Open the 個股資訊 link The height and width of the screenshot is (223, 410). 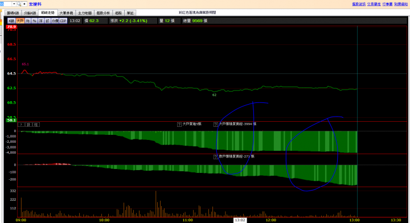(x=359, y=4)
